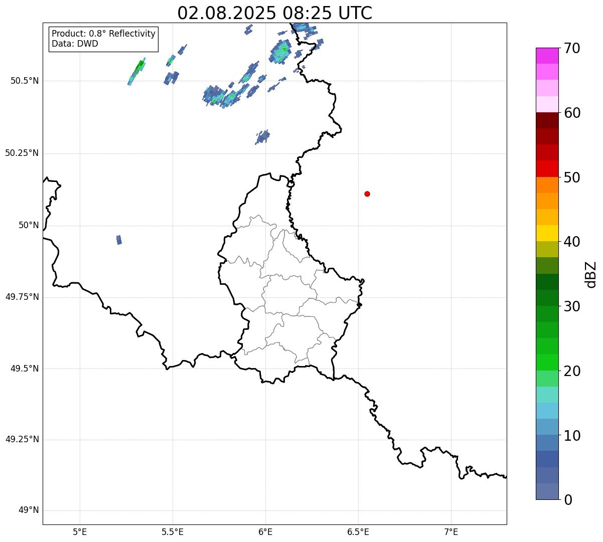This screenshot has height=542, width=603.
Task: Click the colorbar 0 tick label
Action: pos(568,500)
